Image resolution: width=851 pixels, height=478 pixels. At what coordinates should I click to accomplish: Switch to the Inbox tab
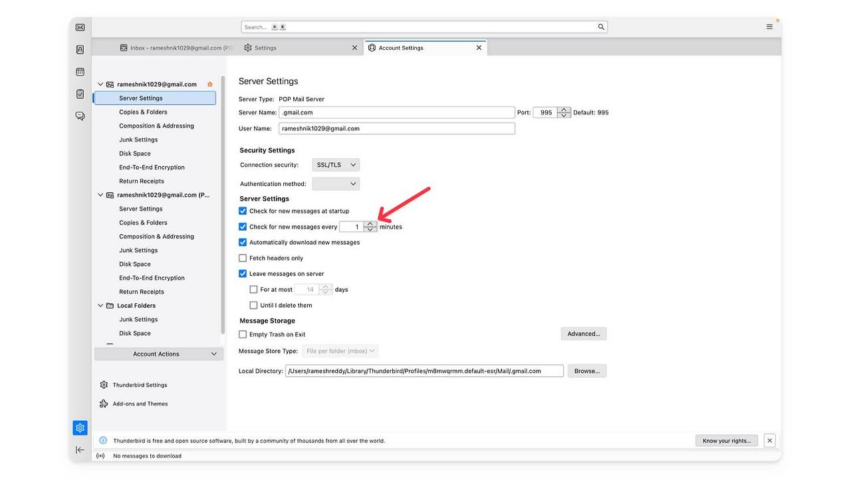point(176,48)
